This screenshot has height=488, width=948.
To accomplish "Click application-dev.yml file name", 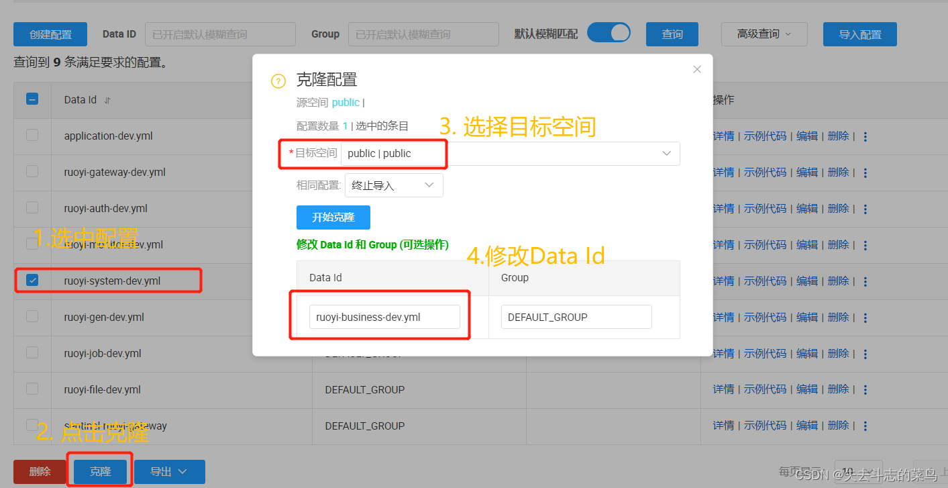I will pyautogui.click(x=108, y=136).
